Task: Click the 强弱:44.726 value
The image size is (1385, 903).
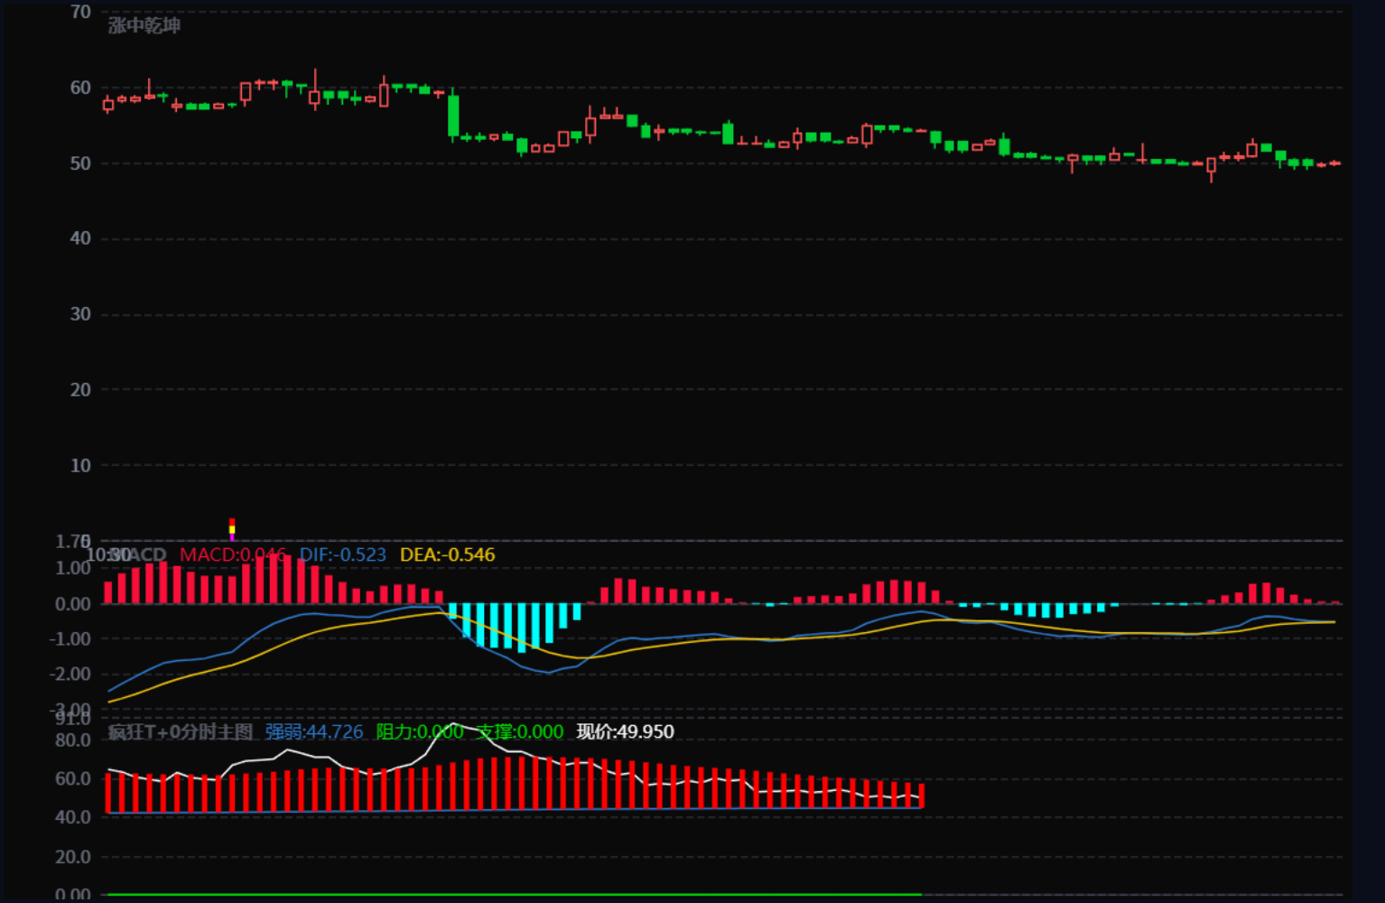Action: (314, 731)
